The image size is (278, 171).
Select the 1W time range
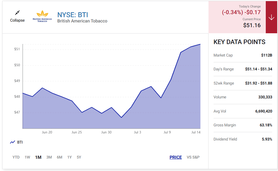[27, 157]
